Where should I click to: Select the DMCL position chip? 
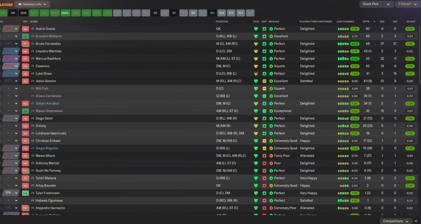tap(65, 13)
